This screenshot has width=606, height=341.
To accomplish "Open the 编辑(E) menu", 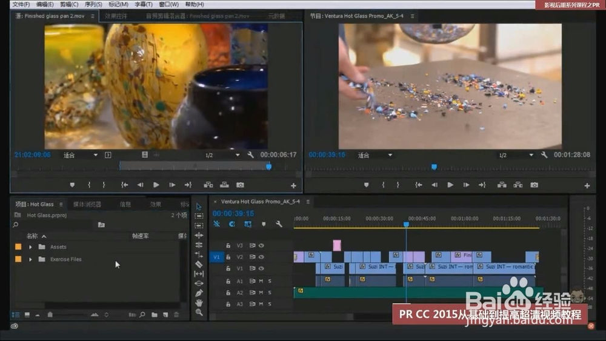I will (45, 4).
